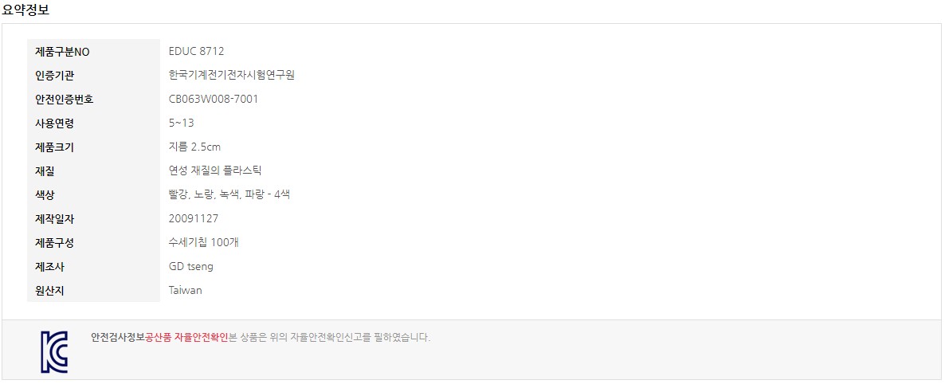Click the 사용연령 value 5~13
945x384 pixels.
(182, 123)
